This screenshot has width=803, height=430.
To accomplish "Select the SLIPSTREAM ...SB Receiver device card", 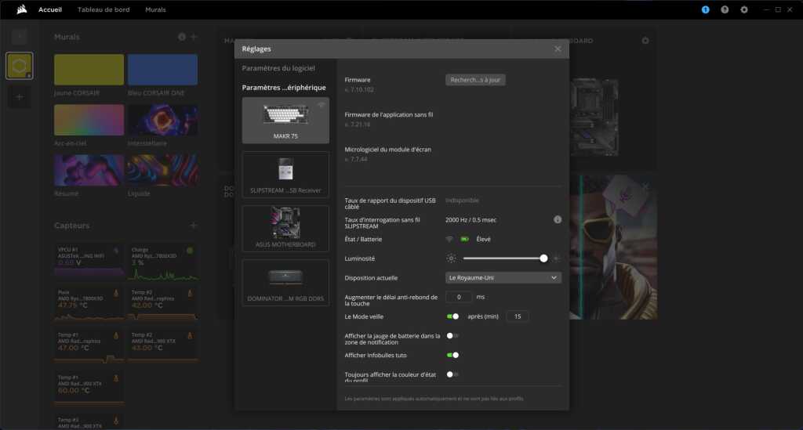I will pyautogui.click(x=285, y=175).
